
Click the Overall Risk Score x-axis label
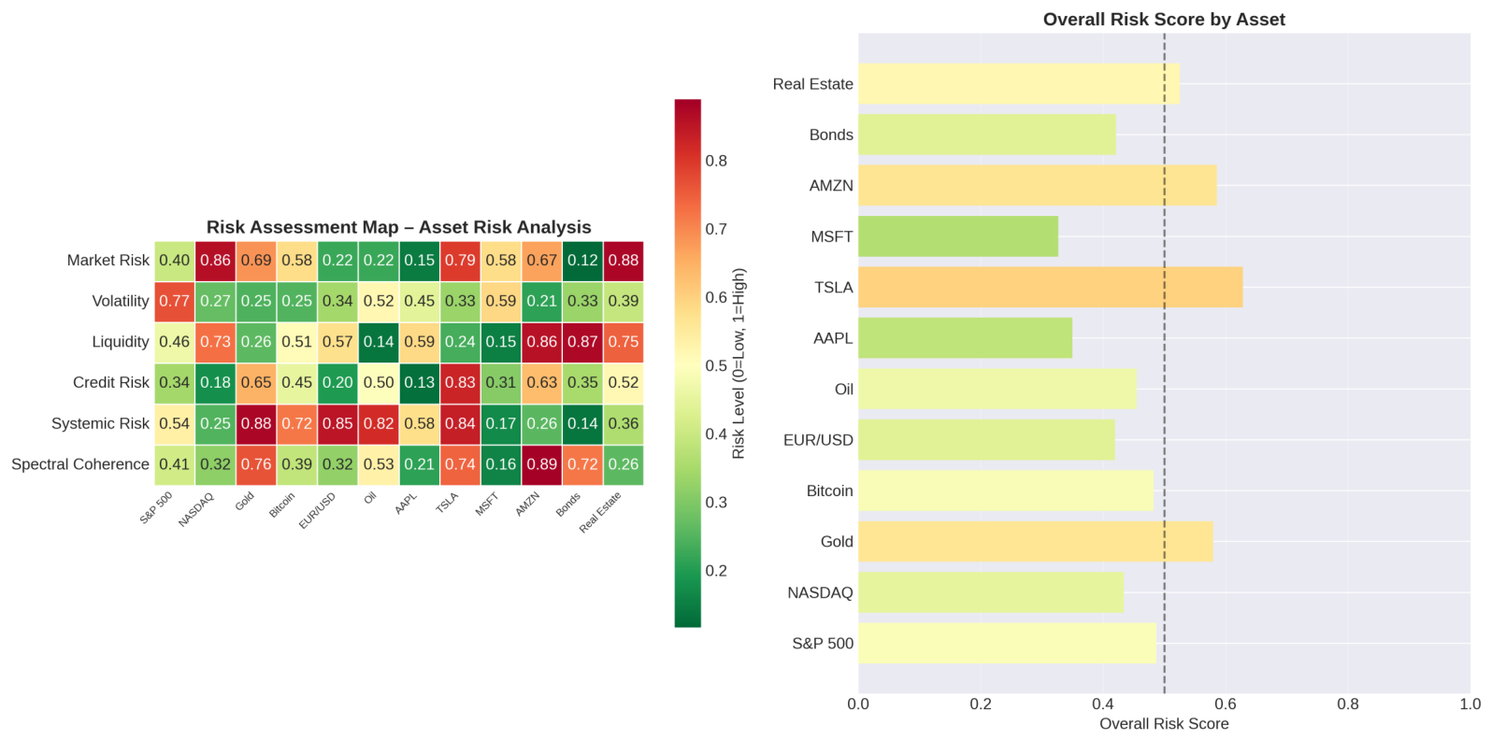[1164, 724]
